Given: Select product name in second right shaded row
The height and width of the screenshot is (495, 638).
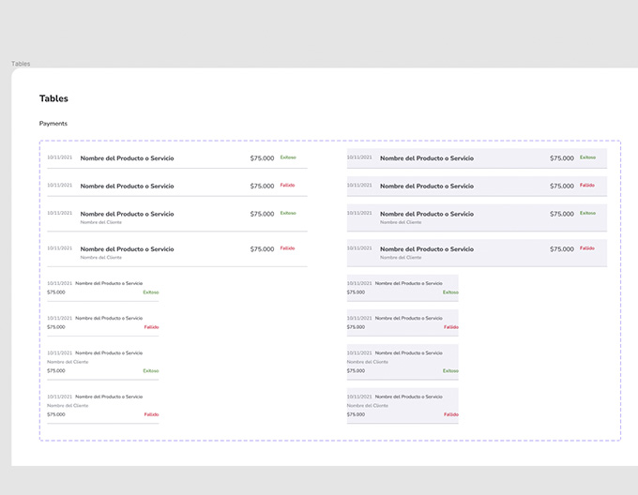Looking at the screenshot, I should click(426, 187).
